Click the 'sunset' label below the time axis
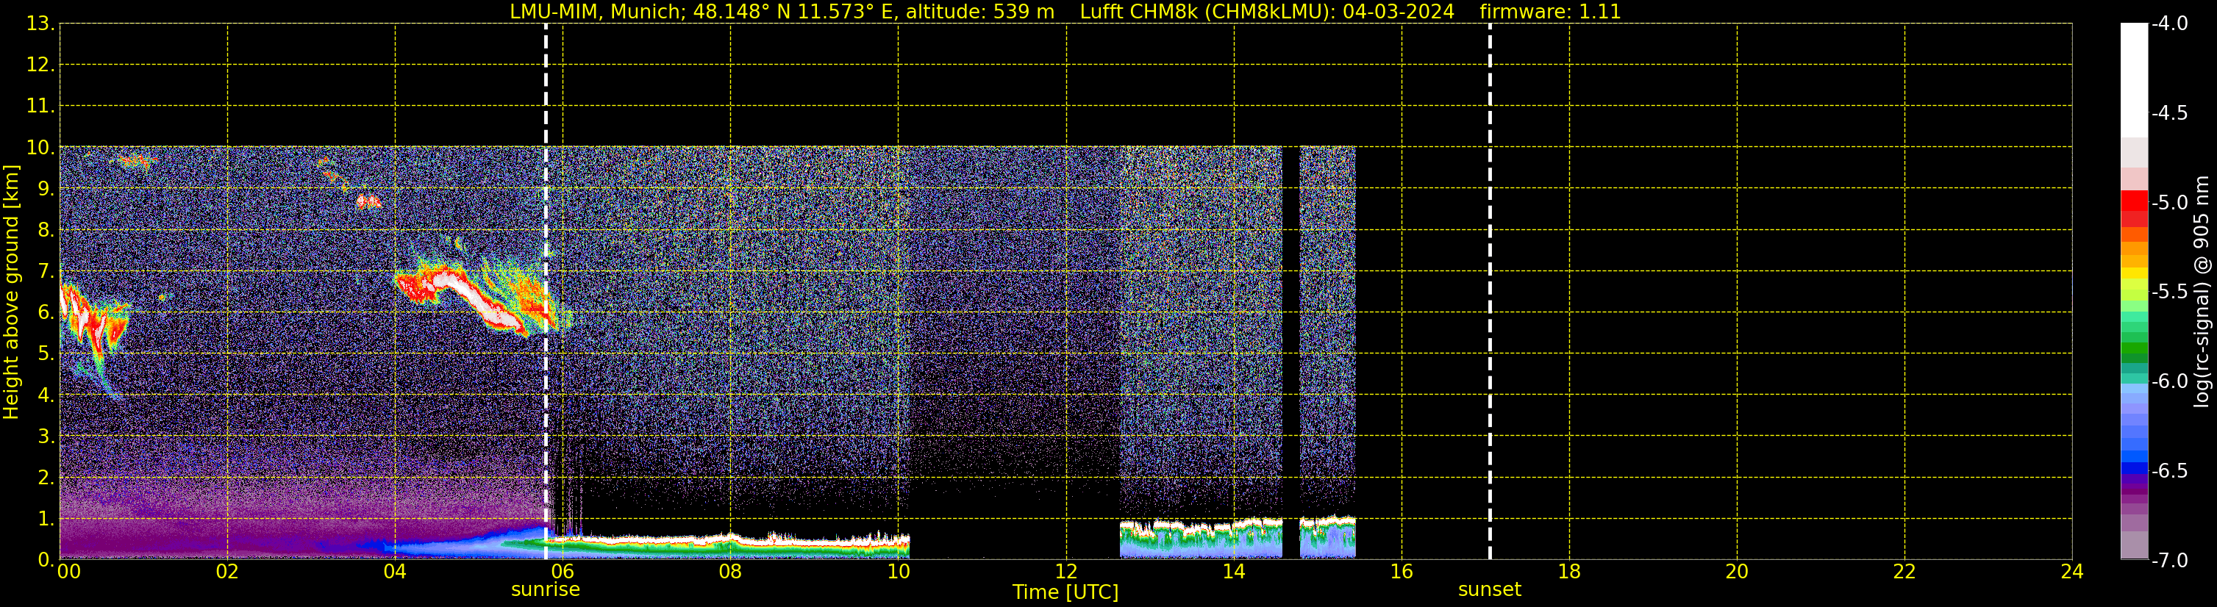This screenshot has height=607, width=2217. pos(1490,590)
